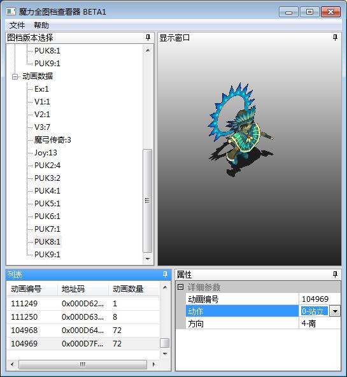Close the 魔力全图档查看器 window
The width and height of the screenshot is (347, 377).
[330, 11]
